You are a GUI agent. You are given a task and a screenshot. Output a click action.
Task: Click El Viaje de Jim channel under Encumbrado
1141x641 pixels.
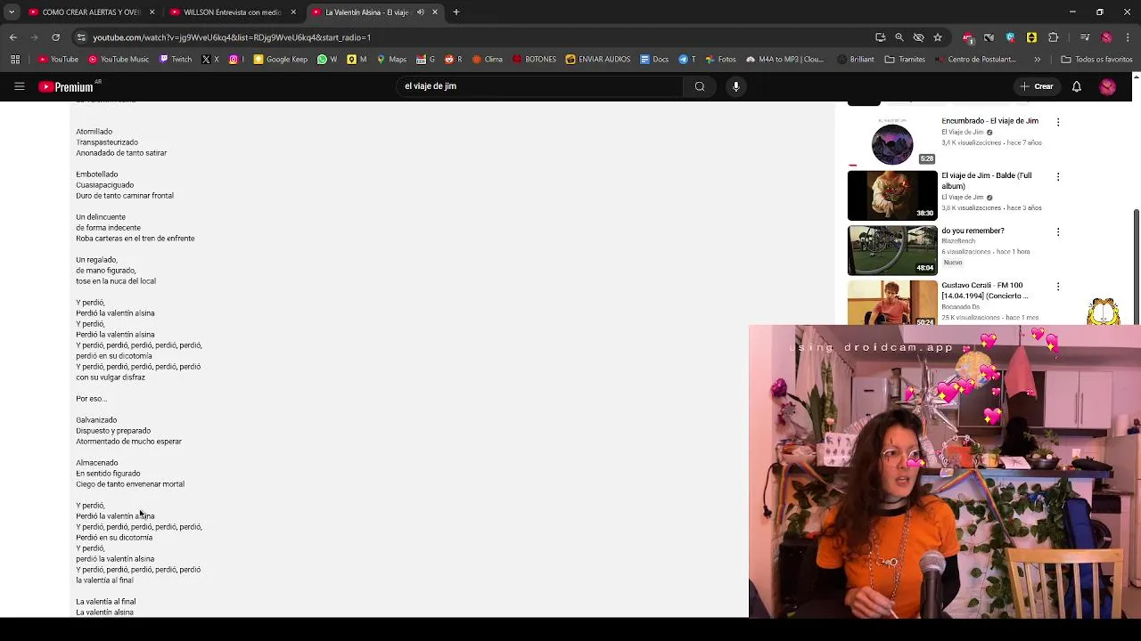963,132
